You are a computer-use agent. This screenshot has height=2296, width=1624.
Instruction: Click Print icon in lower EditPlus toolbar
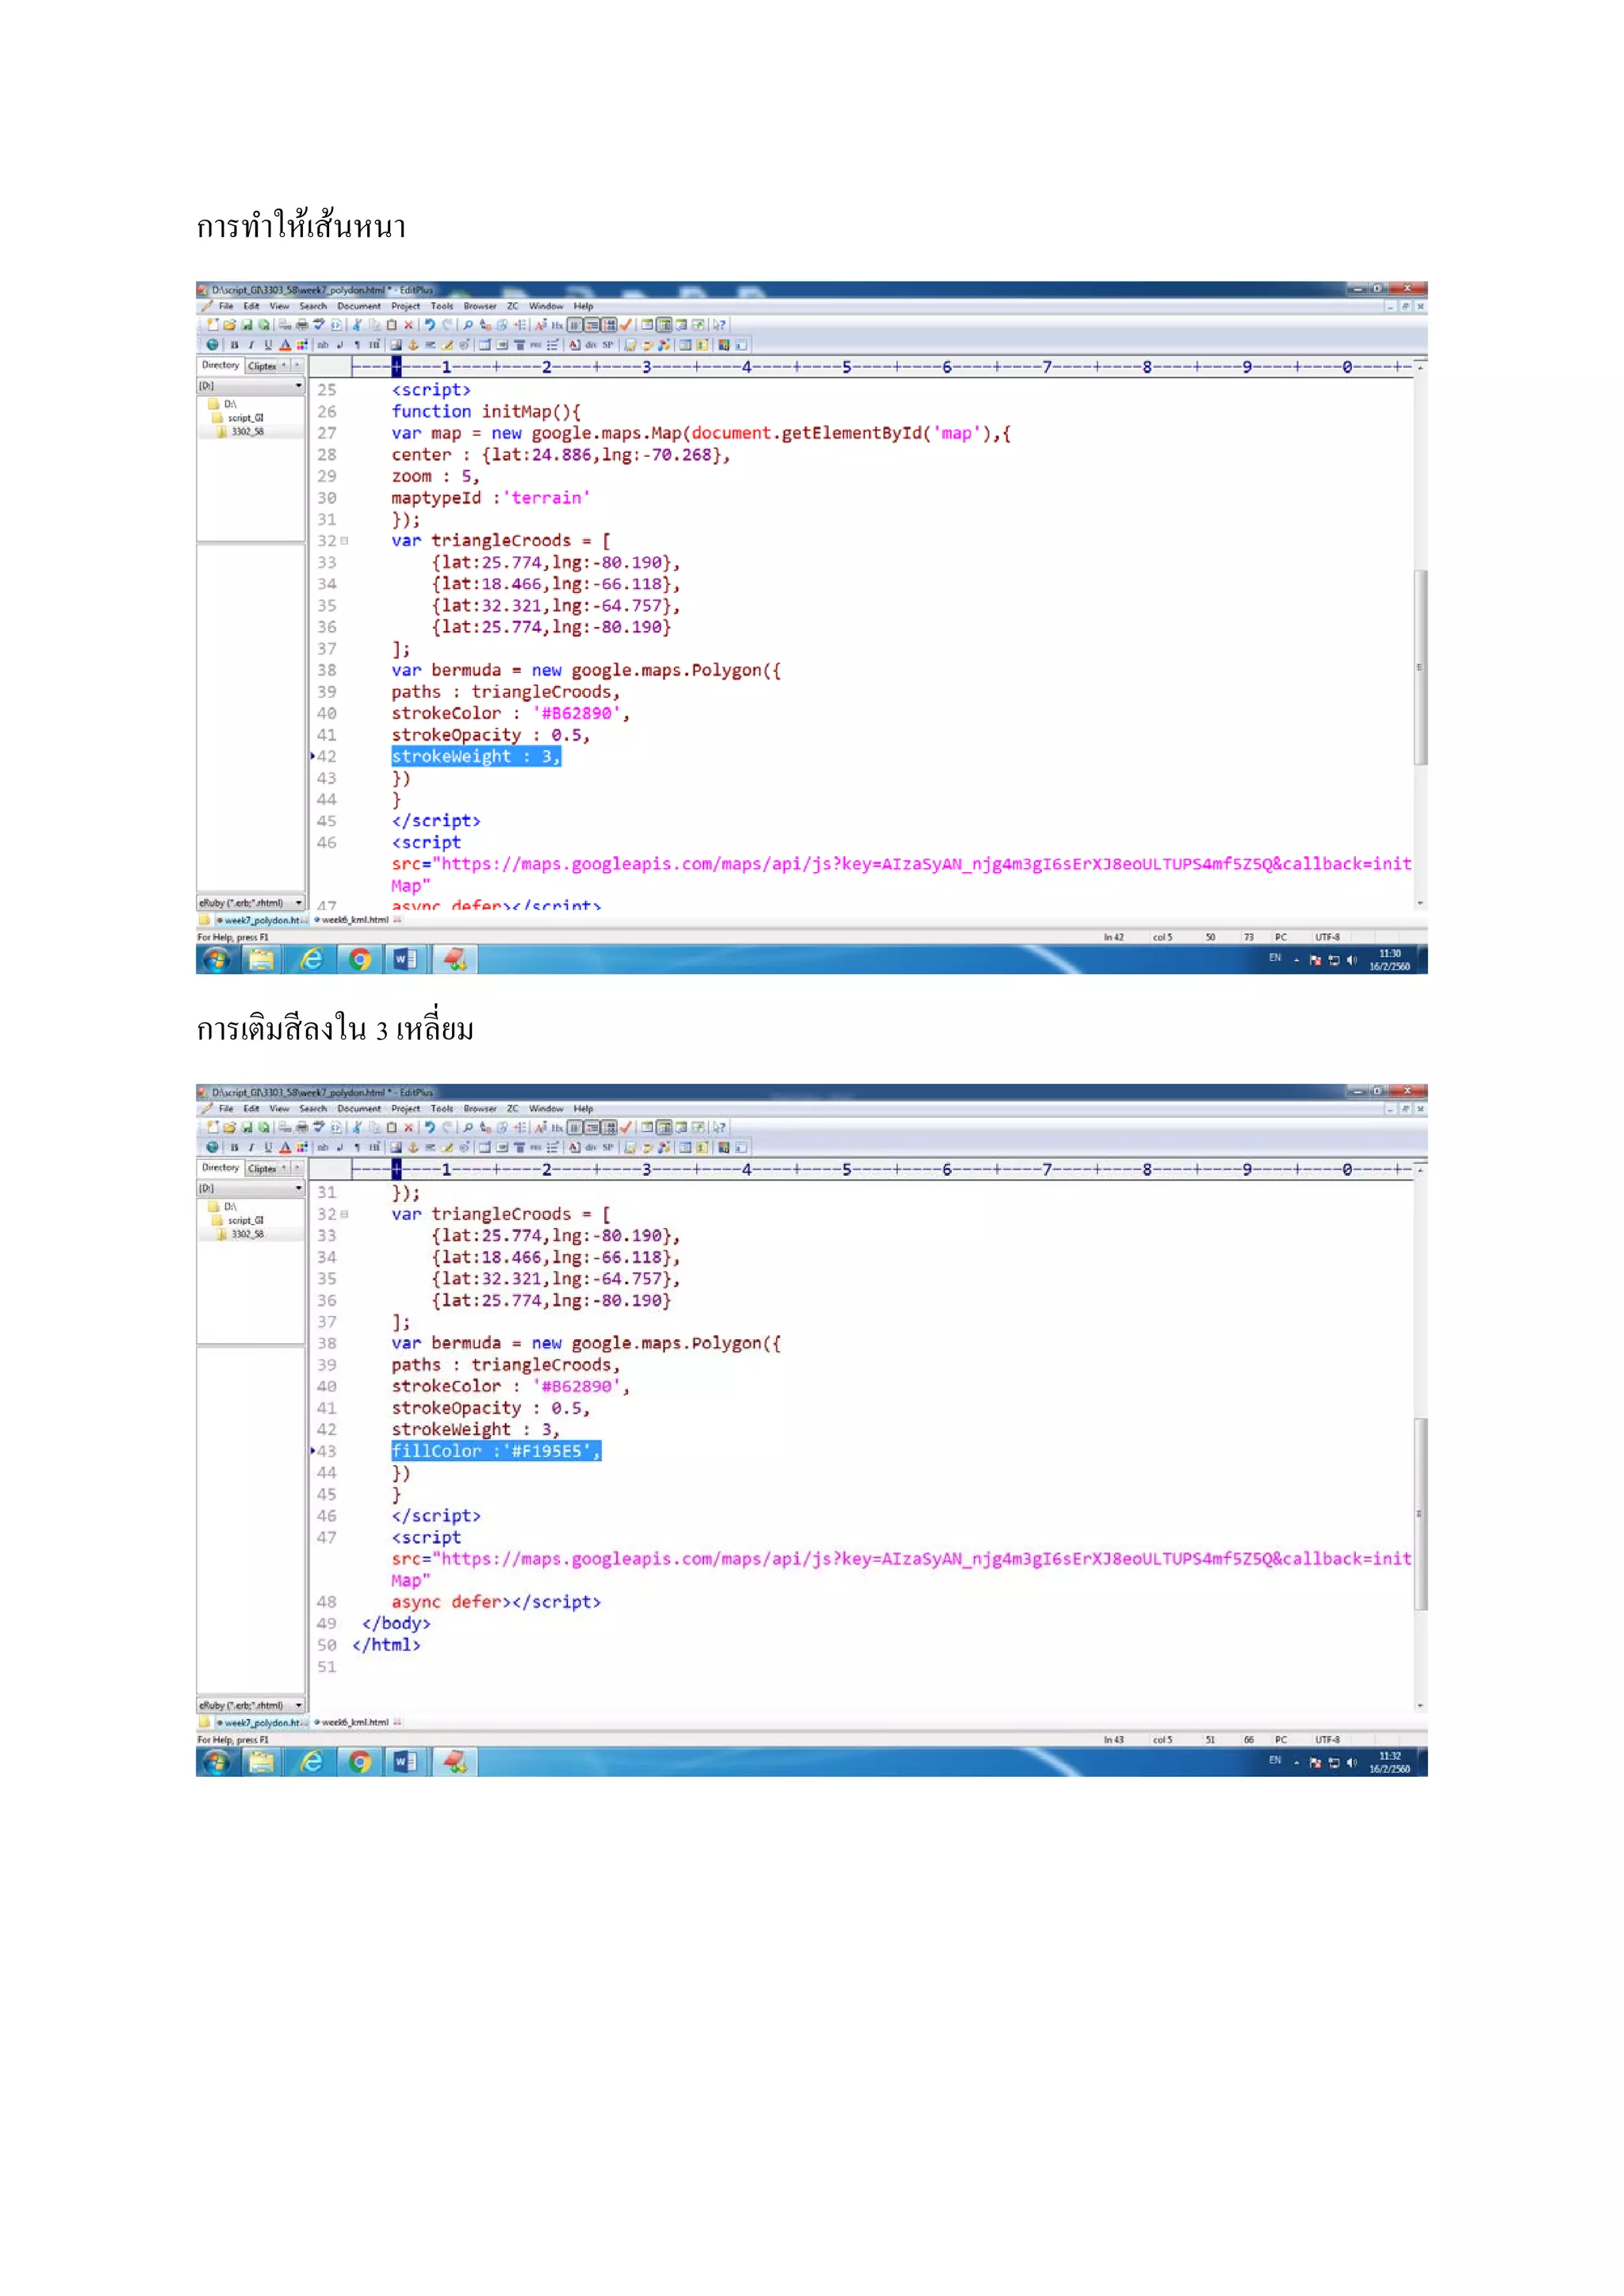click(302, 1128)
